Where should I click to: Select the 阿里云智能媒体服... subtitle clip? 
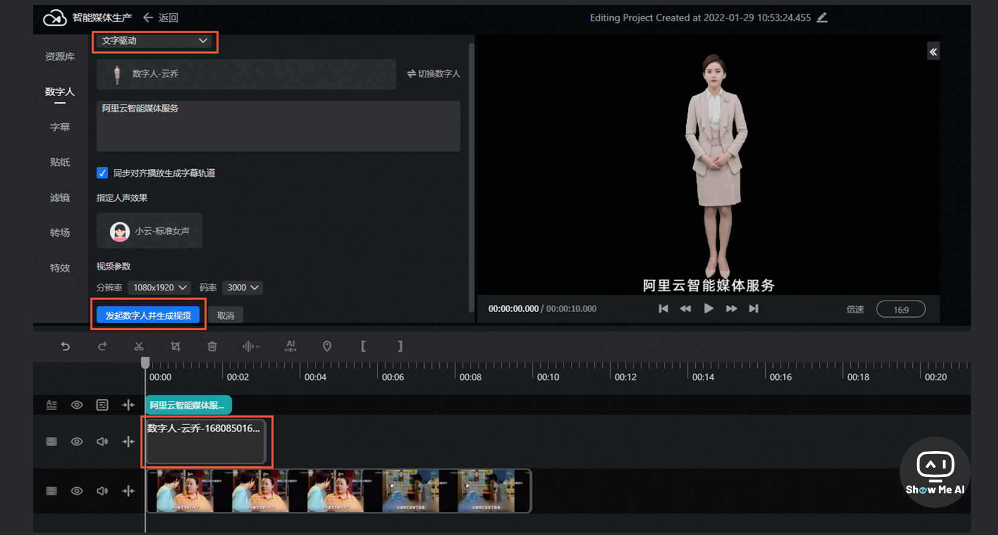click(x=188, y=405)
